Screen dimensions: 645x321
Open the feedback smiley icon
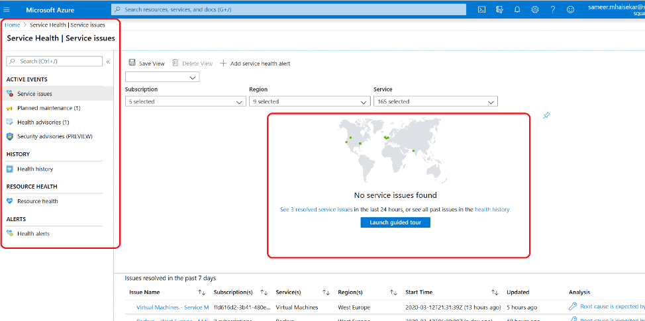[570, 9]
